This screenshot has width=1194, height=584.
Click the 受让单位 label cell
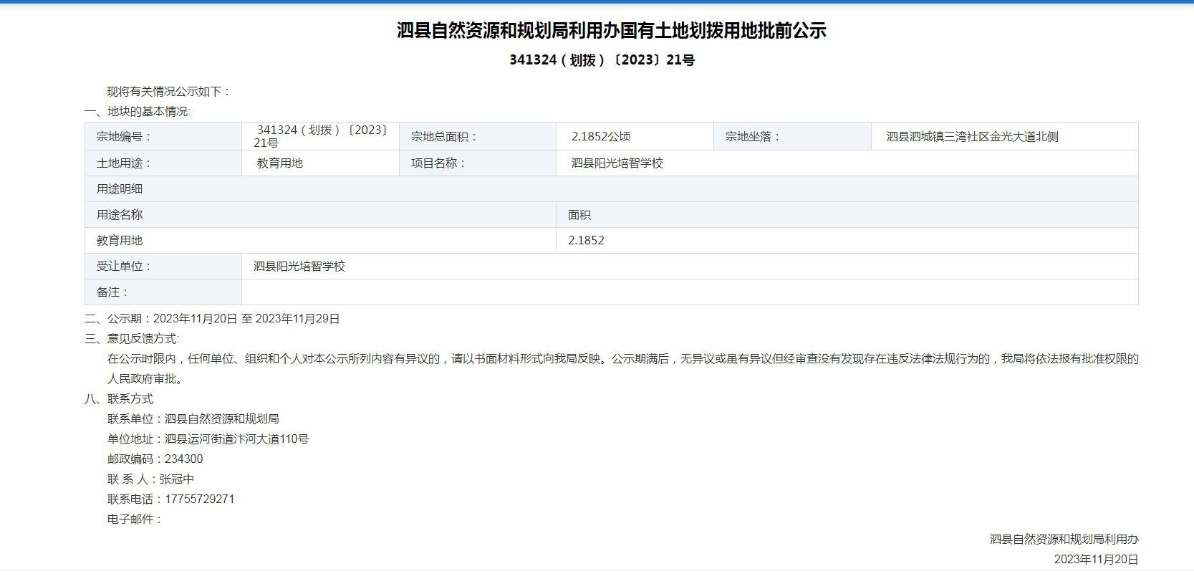click(x=163, y=267)
